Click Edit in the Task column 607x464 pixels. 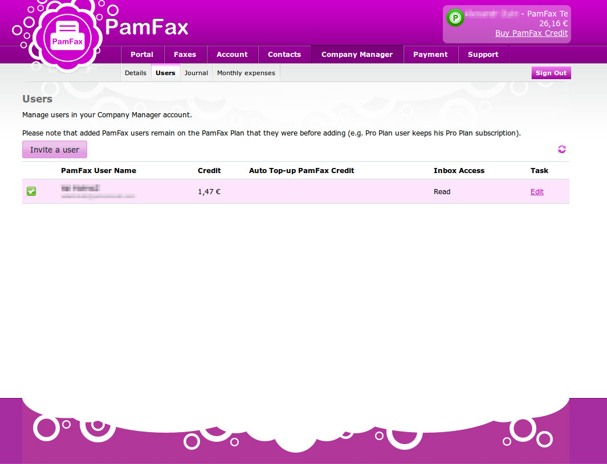537,191
